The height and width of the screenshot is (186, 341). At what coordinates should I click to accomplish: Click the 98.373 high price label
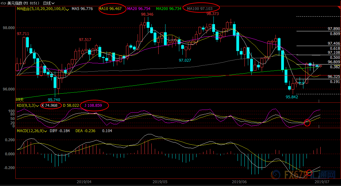point(212,14)
